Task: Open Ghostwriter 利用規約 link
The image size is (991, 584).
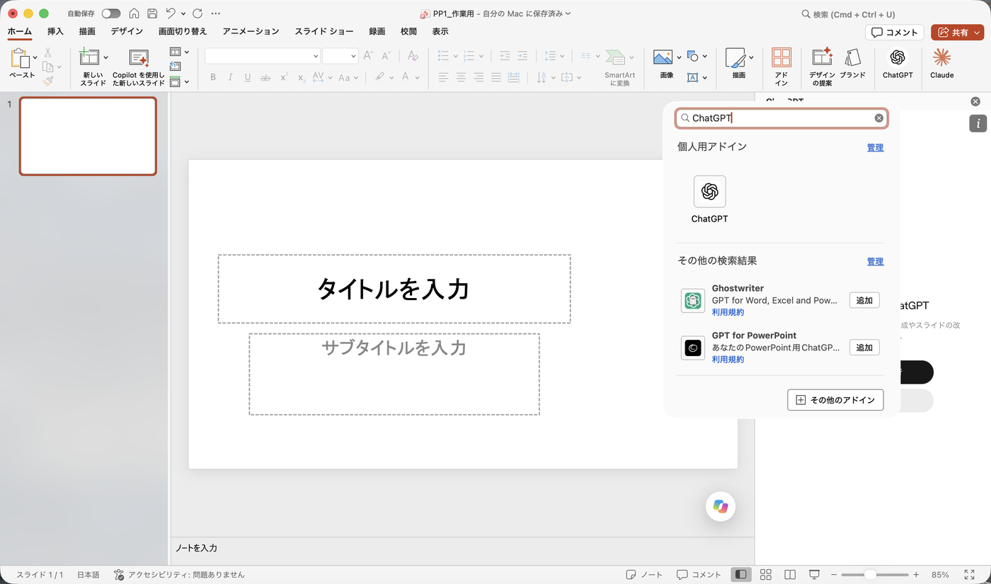Action: [728, 312]
